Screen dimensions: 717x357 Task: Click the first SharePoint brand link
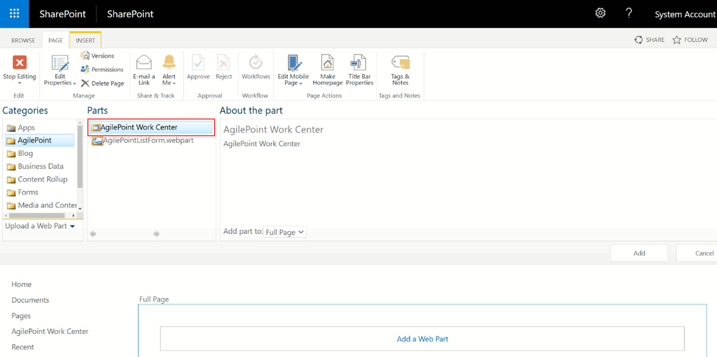point(63,14)
